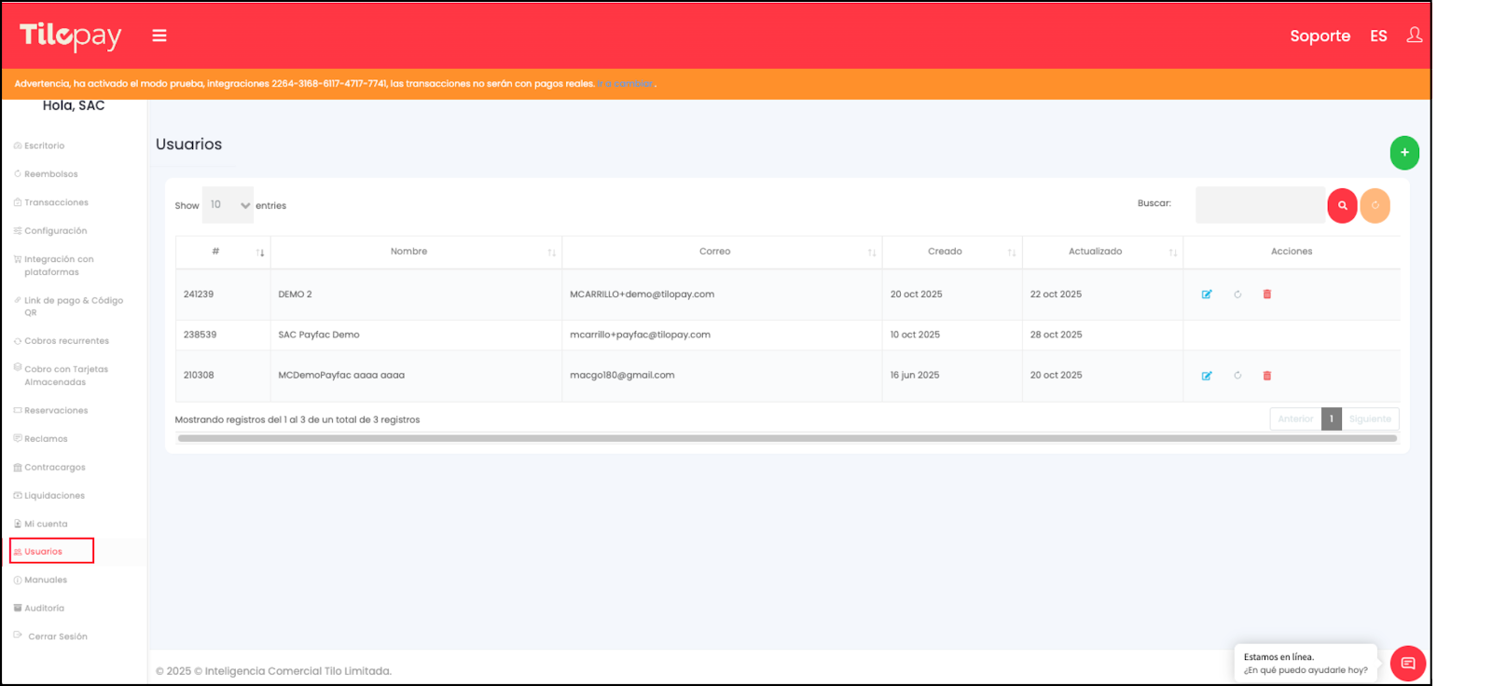Open the user profile icon in header

coord(1415,34)
